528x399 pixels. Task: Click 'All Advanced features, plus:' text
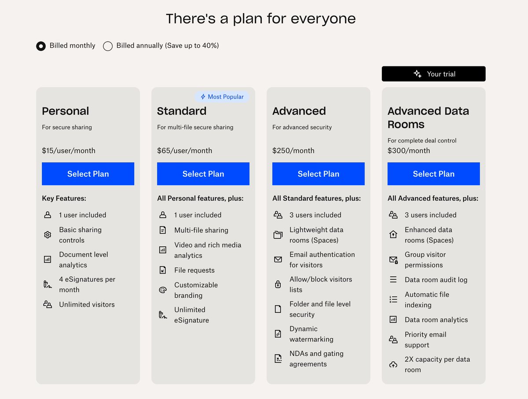pos(433,198)
